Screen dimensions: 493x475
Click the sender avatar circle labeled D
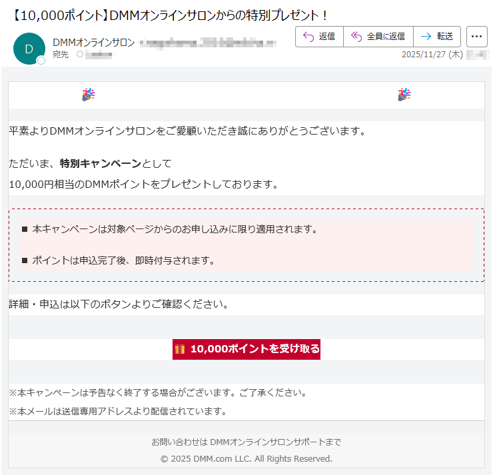click(x=29, y=48)
